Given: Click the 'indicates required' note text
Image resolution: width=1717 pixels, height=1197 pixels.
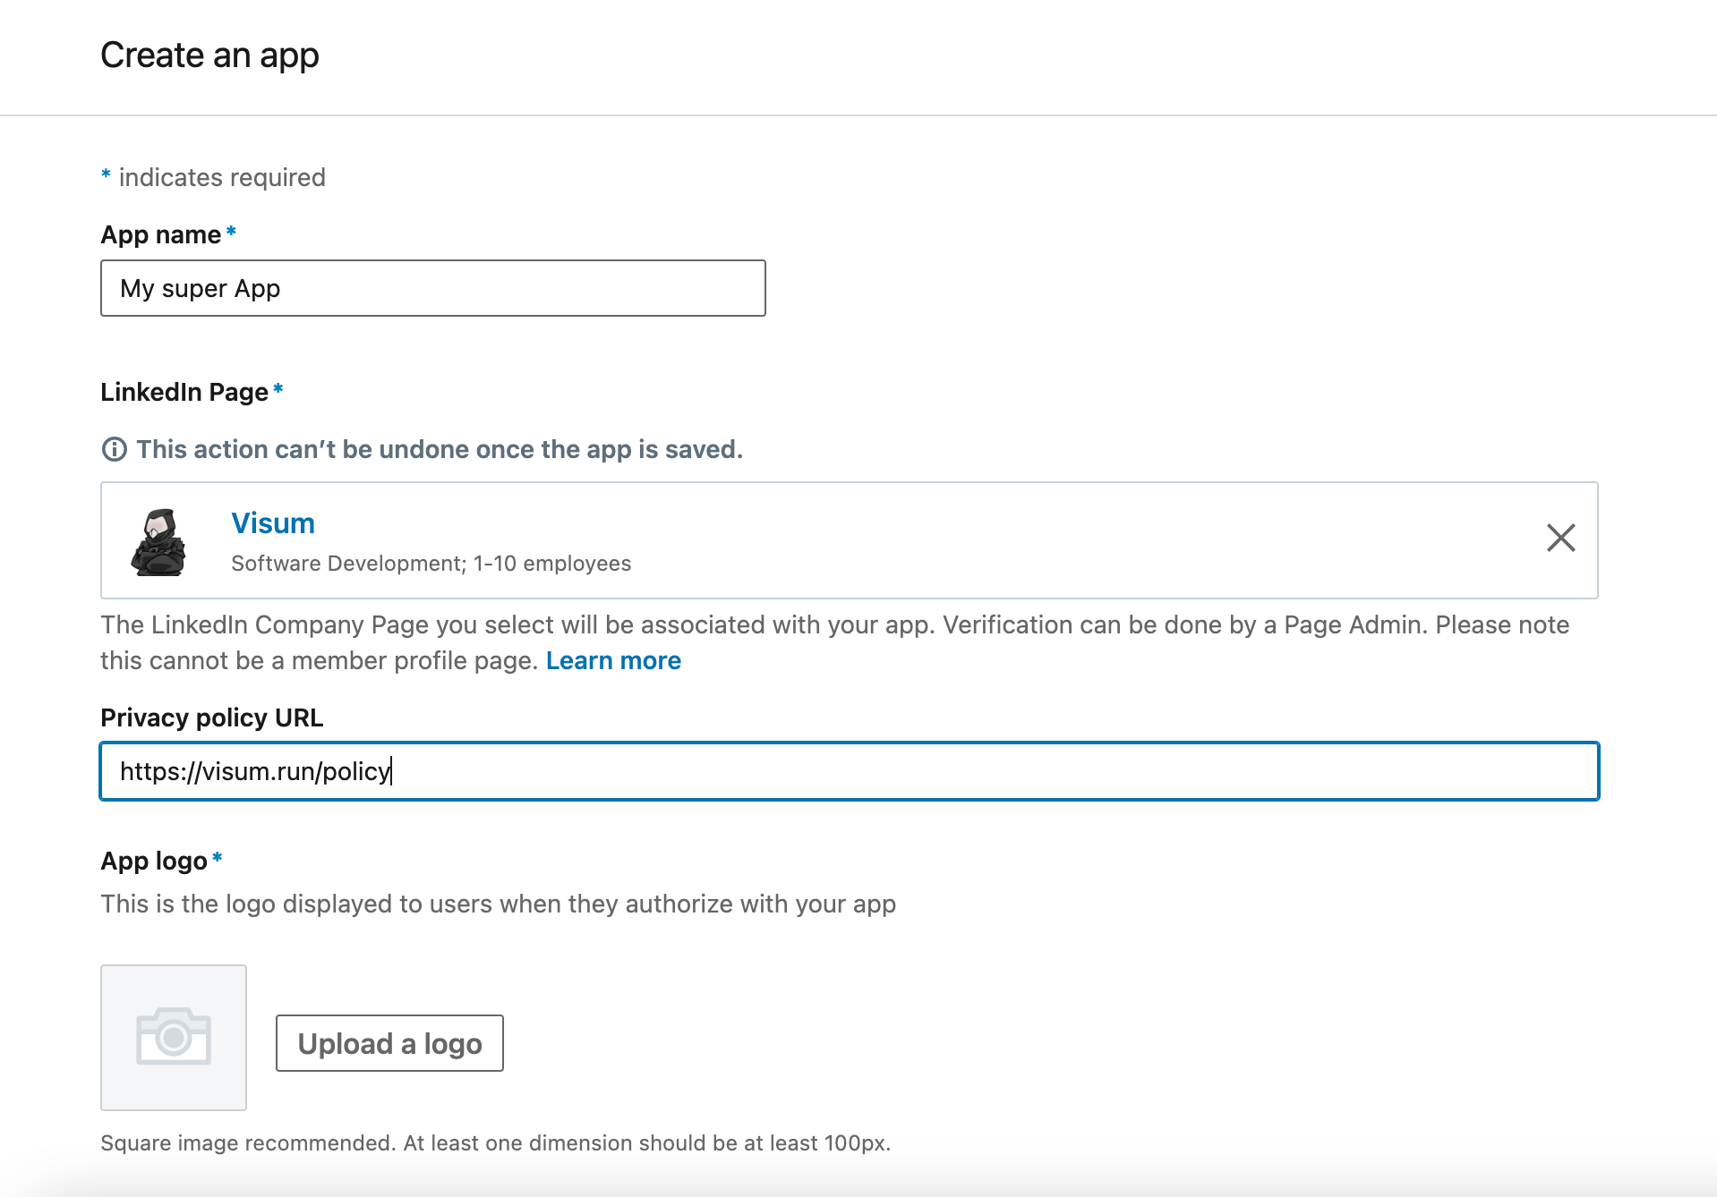Looking at the screenshot, I should pos(222,177).
